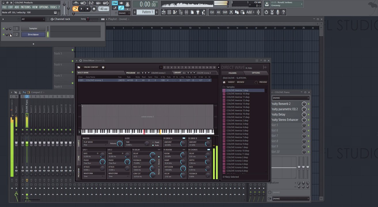
Task: Mute the Sampler channel green LED
Action: (x=3, y=28)
